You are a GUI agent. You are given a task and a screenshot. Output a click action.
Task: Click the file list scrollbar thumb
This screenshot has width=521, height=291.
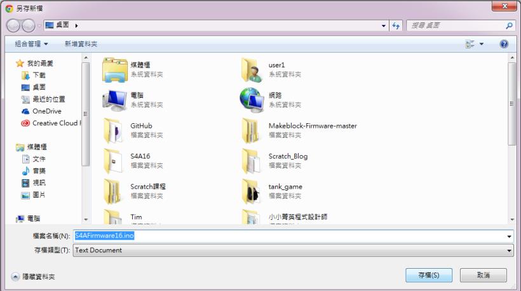click(x=511, y=104)
